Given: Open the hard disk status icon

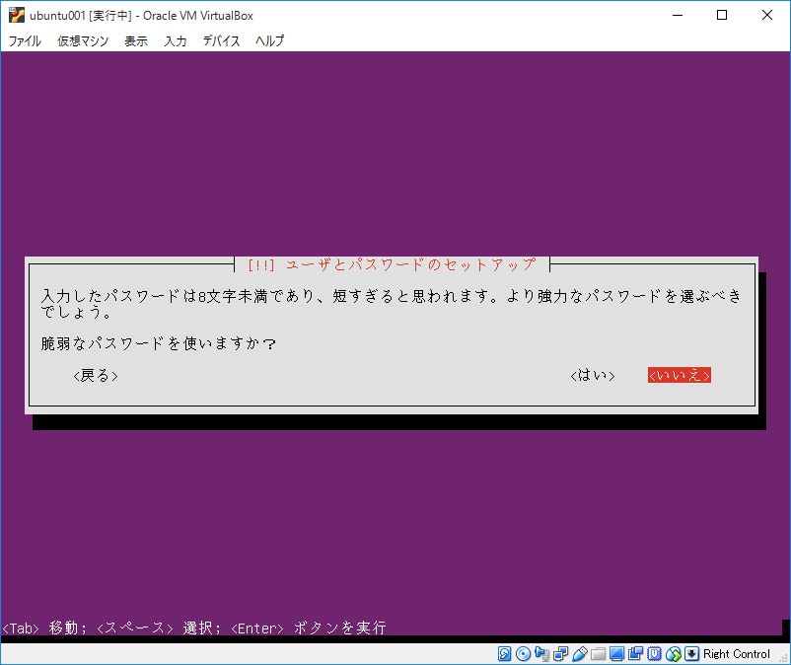Looking at the screenshot, I should 505,654.
